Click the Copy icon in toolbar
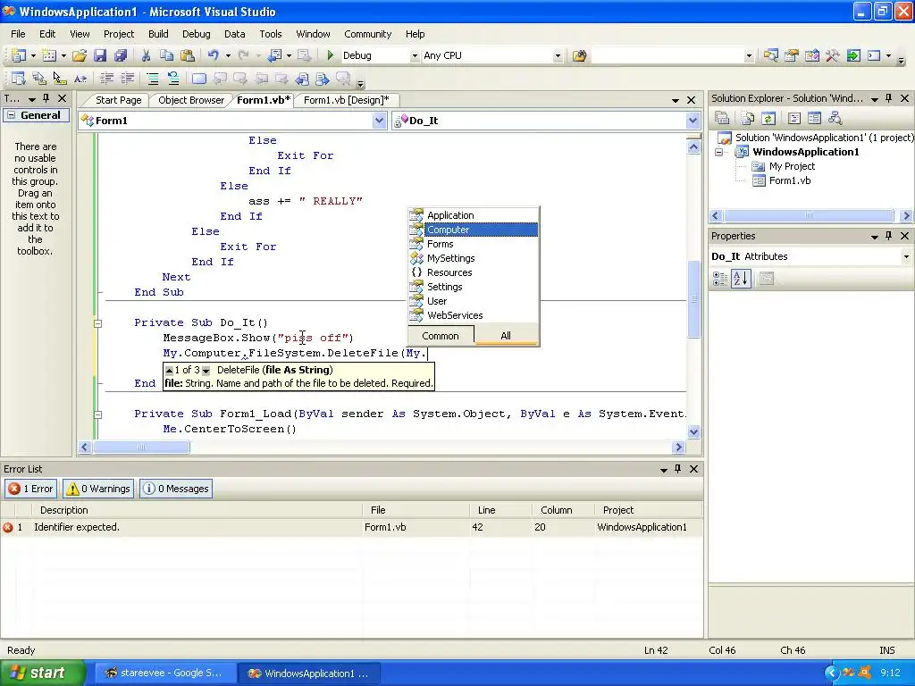Viewport: 915px width, 686px height. coord(166,55)
